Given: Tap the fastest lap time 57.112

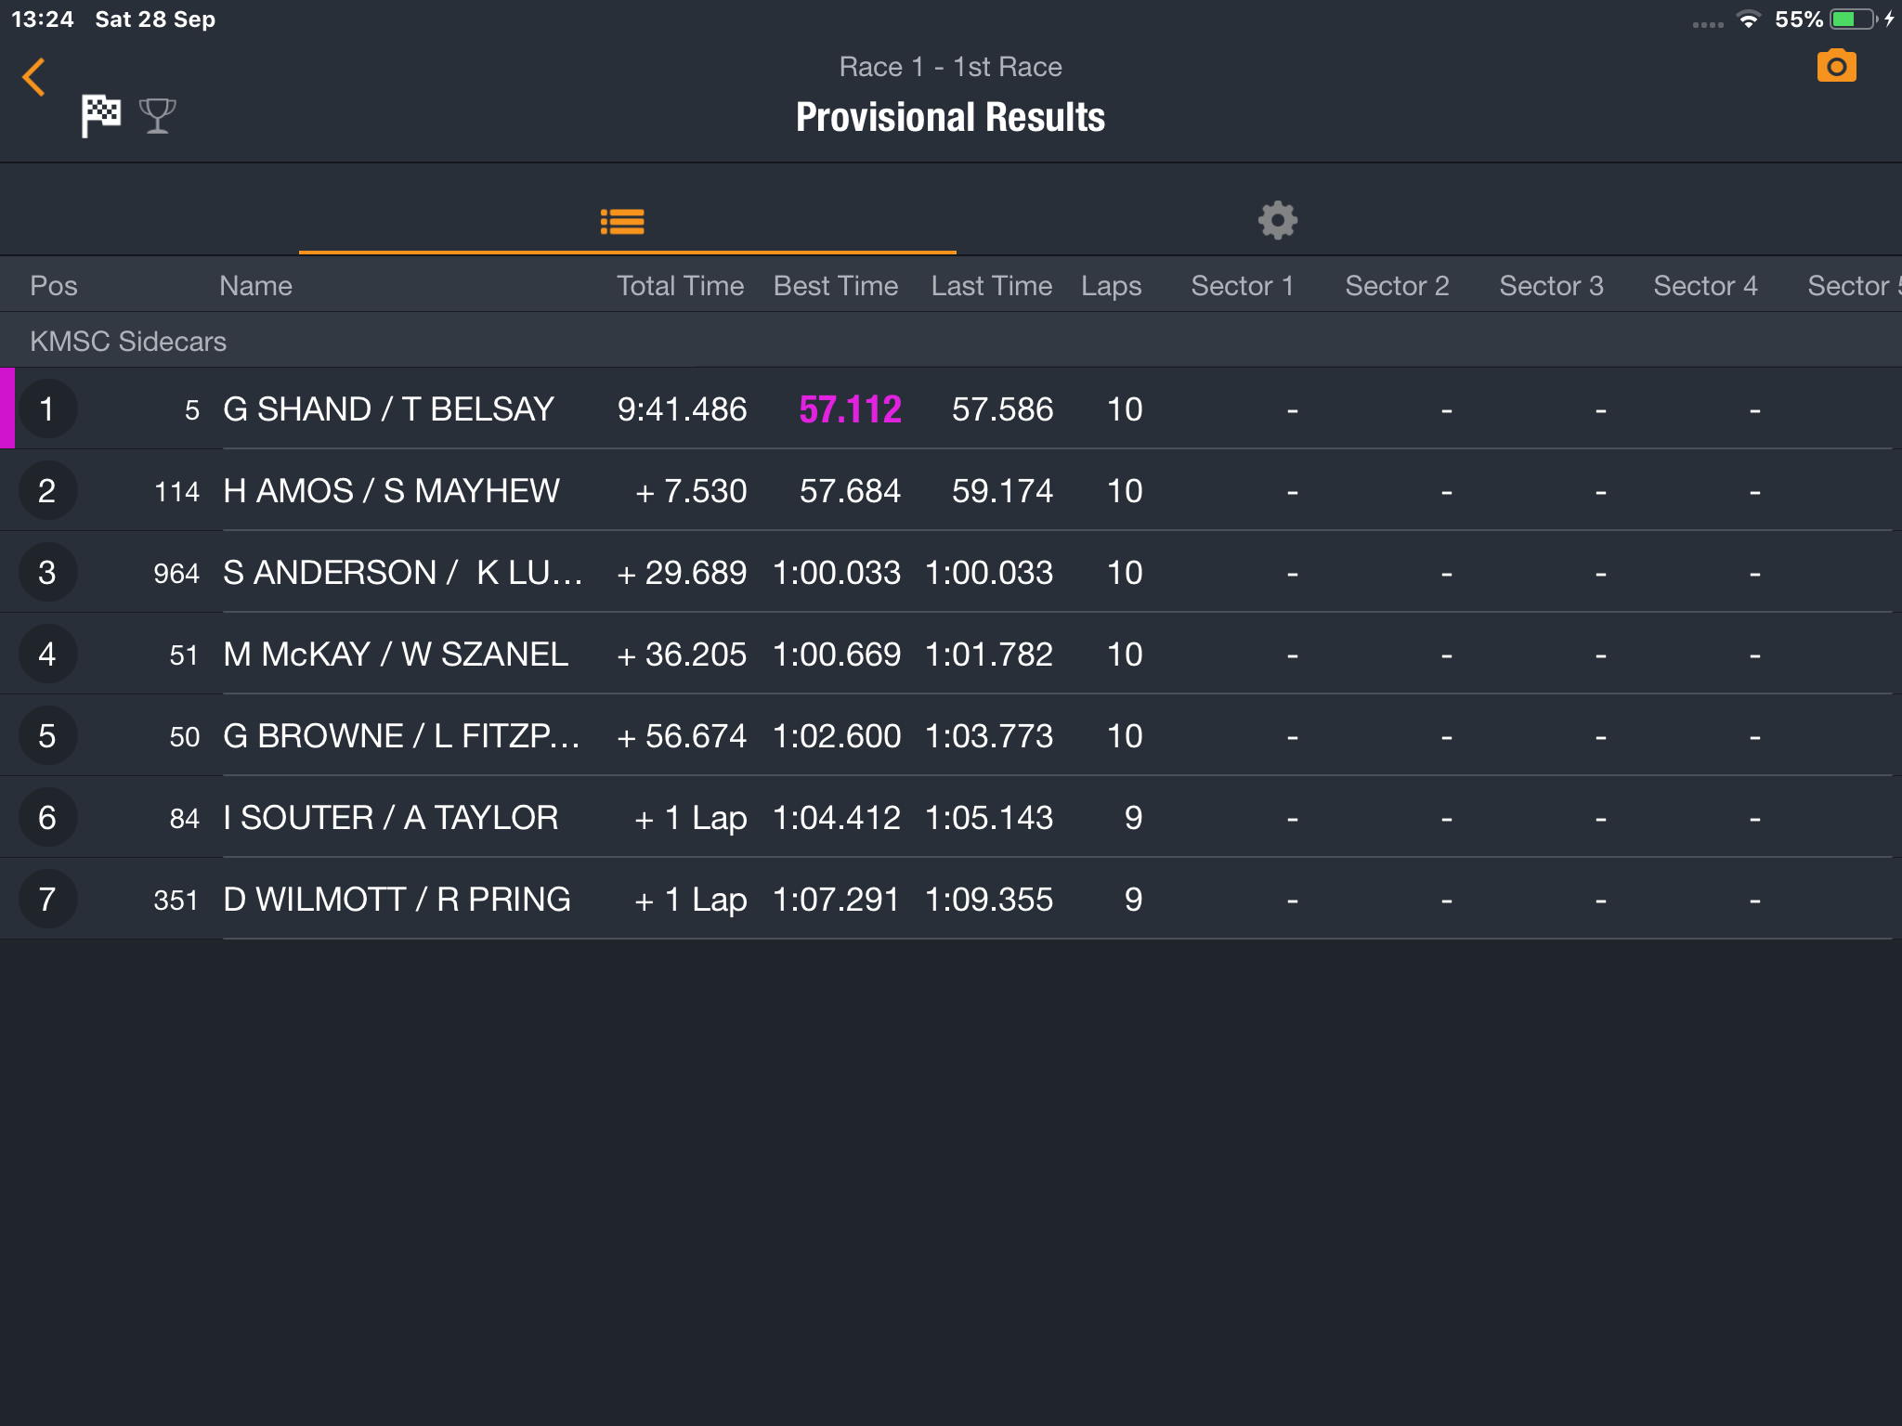Looking at the screenshot, I should 850,409.
